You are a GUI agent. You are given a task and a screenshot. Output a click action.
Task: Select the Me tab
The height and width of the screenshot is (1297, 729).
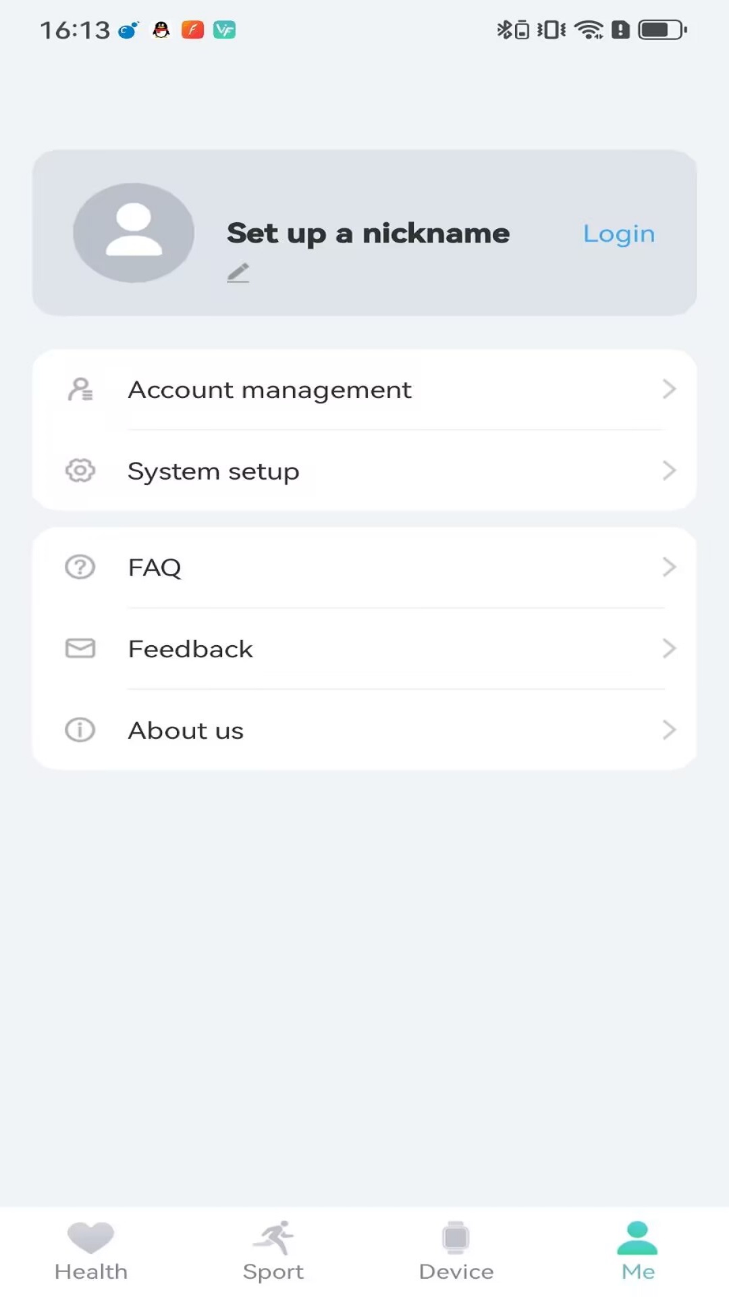pos(638,1251)
